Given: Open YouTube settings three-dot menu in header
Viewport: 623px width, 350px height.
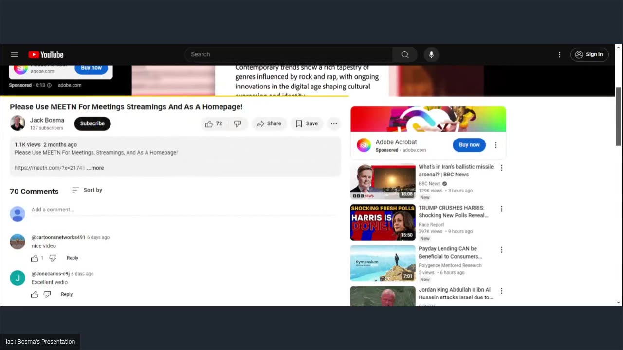Looking at the screenshot, I should [560, 54].
